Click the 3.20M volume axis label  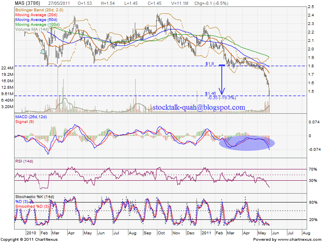pos(7,107)
